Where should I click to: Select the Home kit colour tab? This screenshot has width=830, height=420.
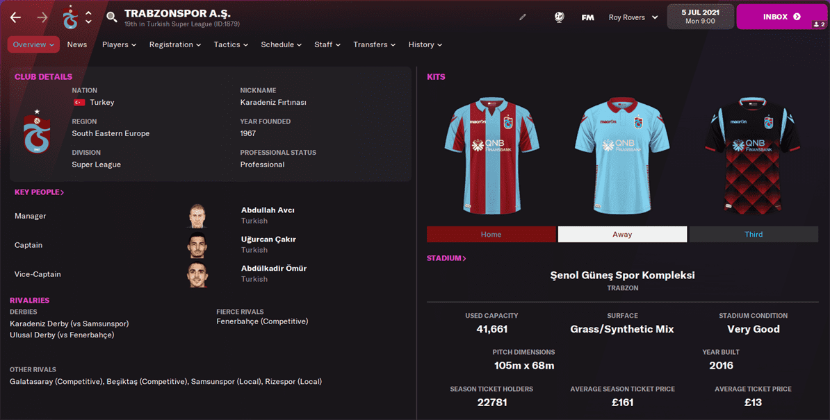tap(491, 234)
